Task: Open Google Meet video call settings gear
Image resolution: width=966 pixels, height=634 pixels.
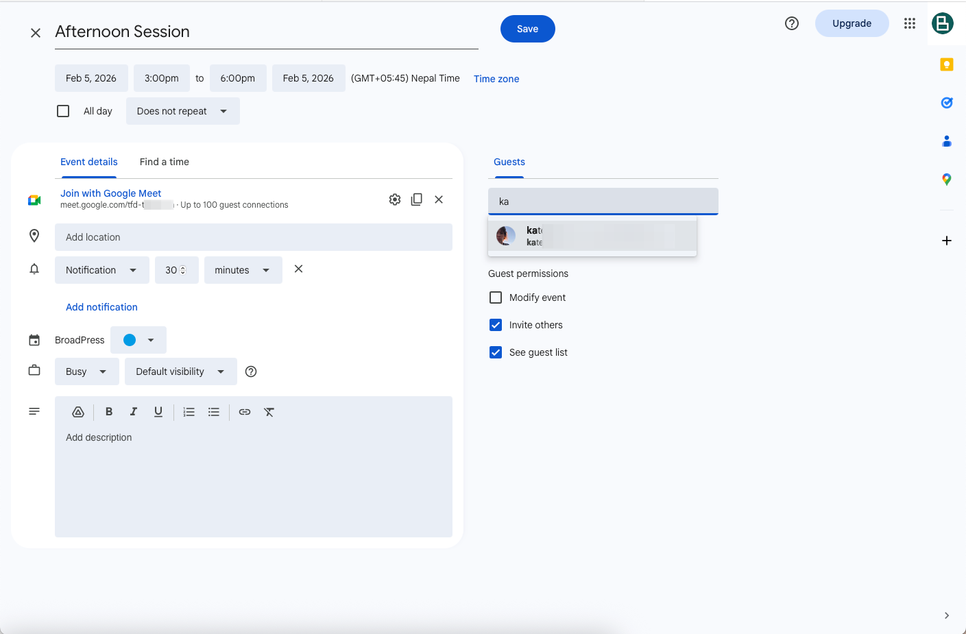Action: (395, 199)
